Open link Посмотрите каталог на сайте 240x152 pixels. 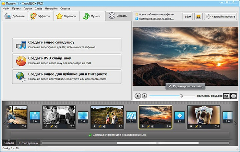click(156, 19)
